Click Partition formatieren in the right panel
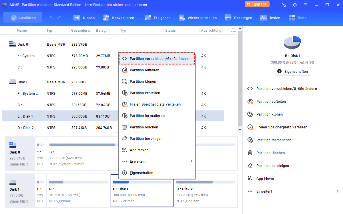 tap(274, 140)
